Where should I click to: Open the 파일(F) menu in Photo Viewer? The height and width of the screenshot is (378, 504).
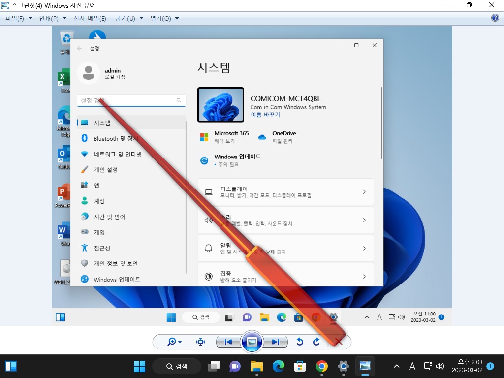pyautogui.click(x=19, y=18)
